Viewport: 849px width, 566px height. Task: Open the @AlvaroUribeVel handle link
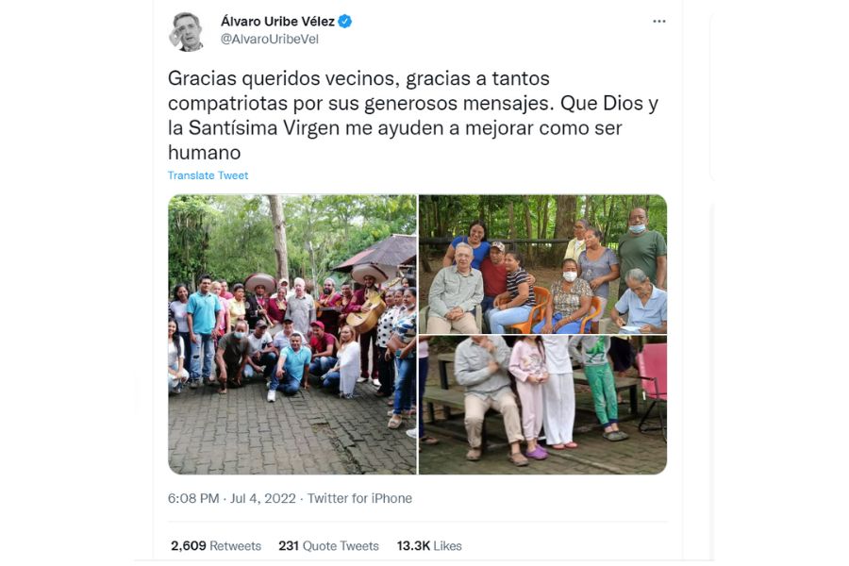click(x=270, y=40)
